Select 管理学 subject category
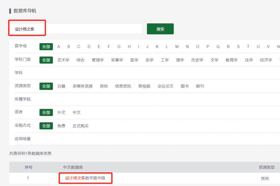Screen dimensions: 280x186 click(x=97, y=60)
